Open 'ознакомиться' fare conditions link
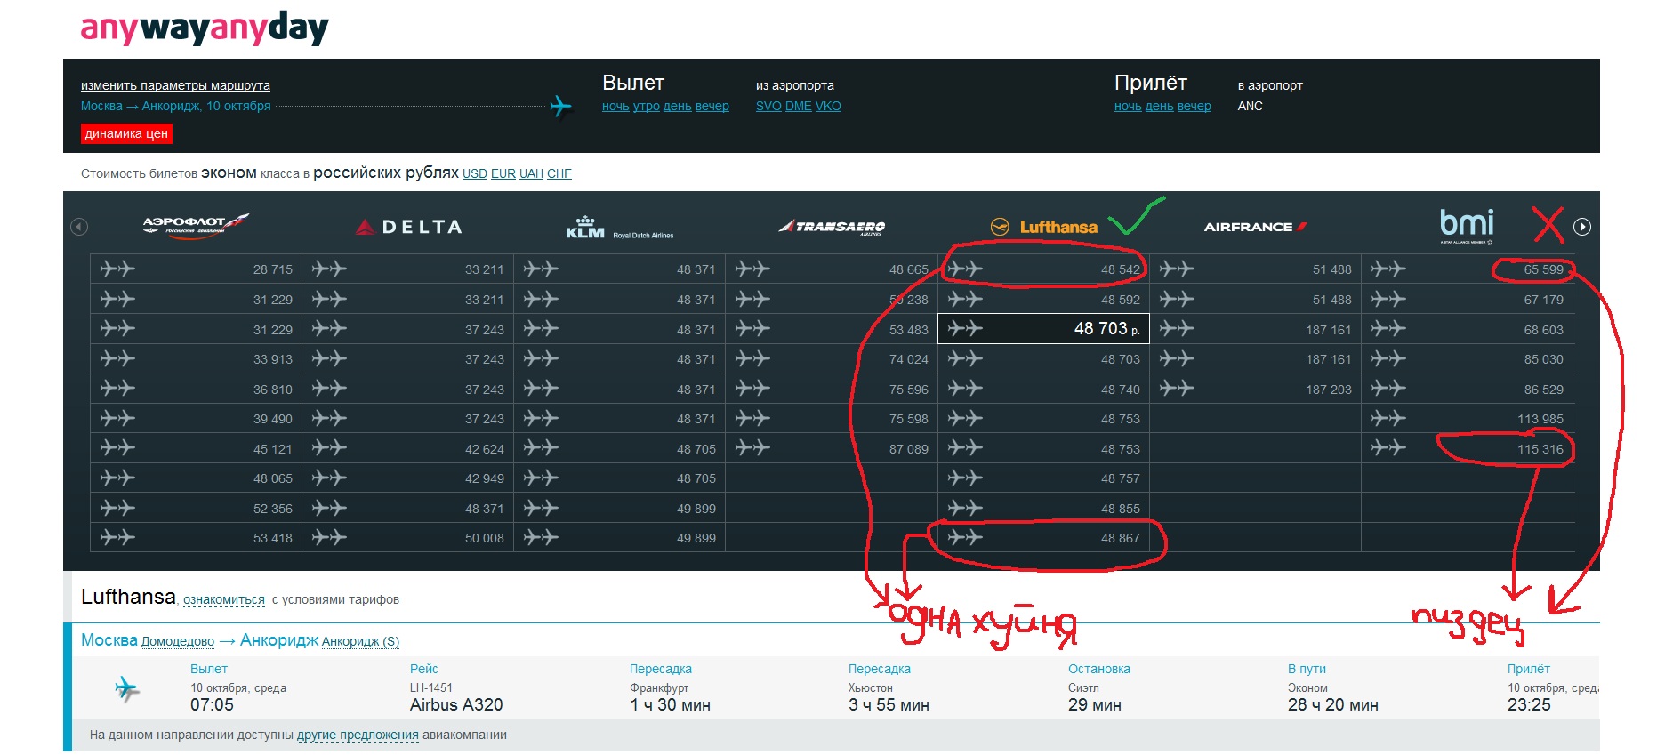Viewport: 1657px width, 755px height. pyautogui.click(x=224, y=600)
